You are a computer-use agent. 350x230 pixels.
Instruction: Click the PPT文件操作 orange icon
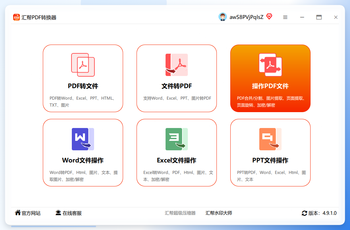tap(270, 139)
